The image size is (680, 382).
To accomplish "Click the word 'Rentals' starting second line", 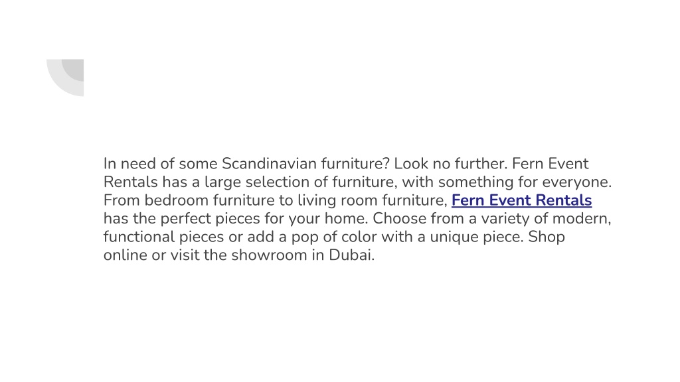I will (x=131, y=182).
